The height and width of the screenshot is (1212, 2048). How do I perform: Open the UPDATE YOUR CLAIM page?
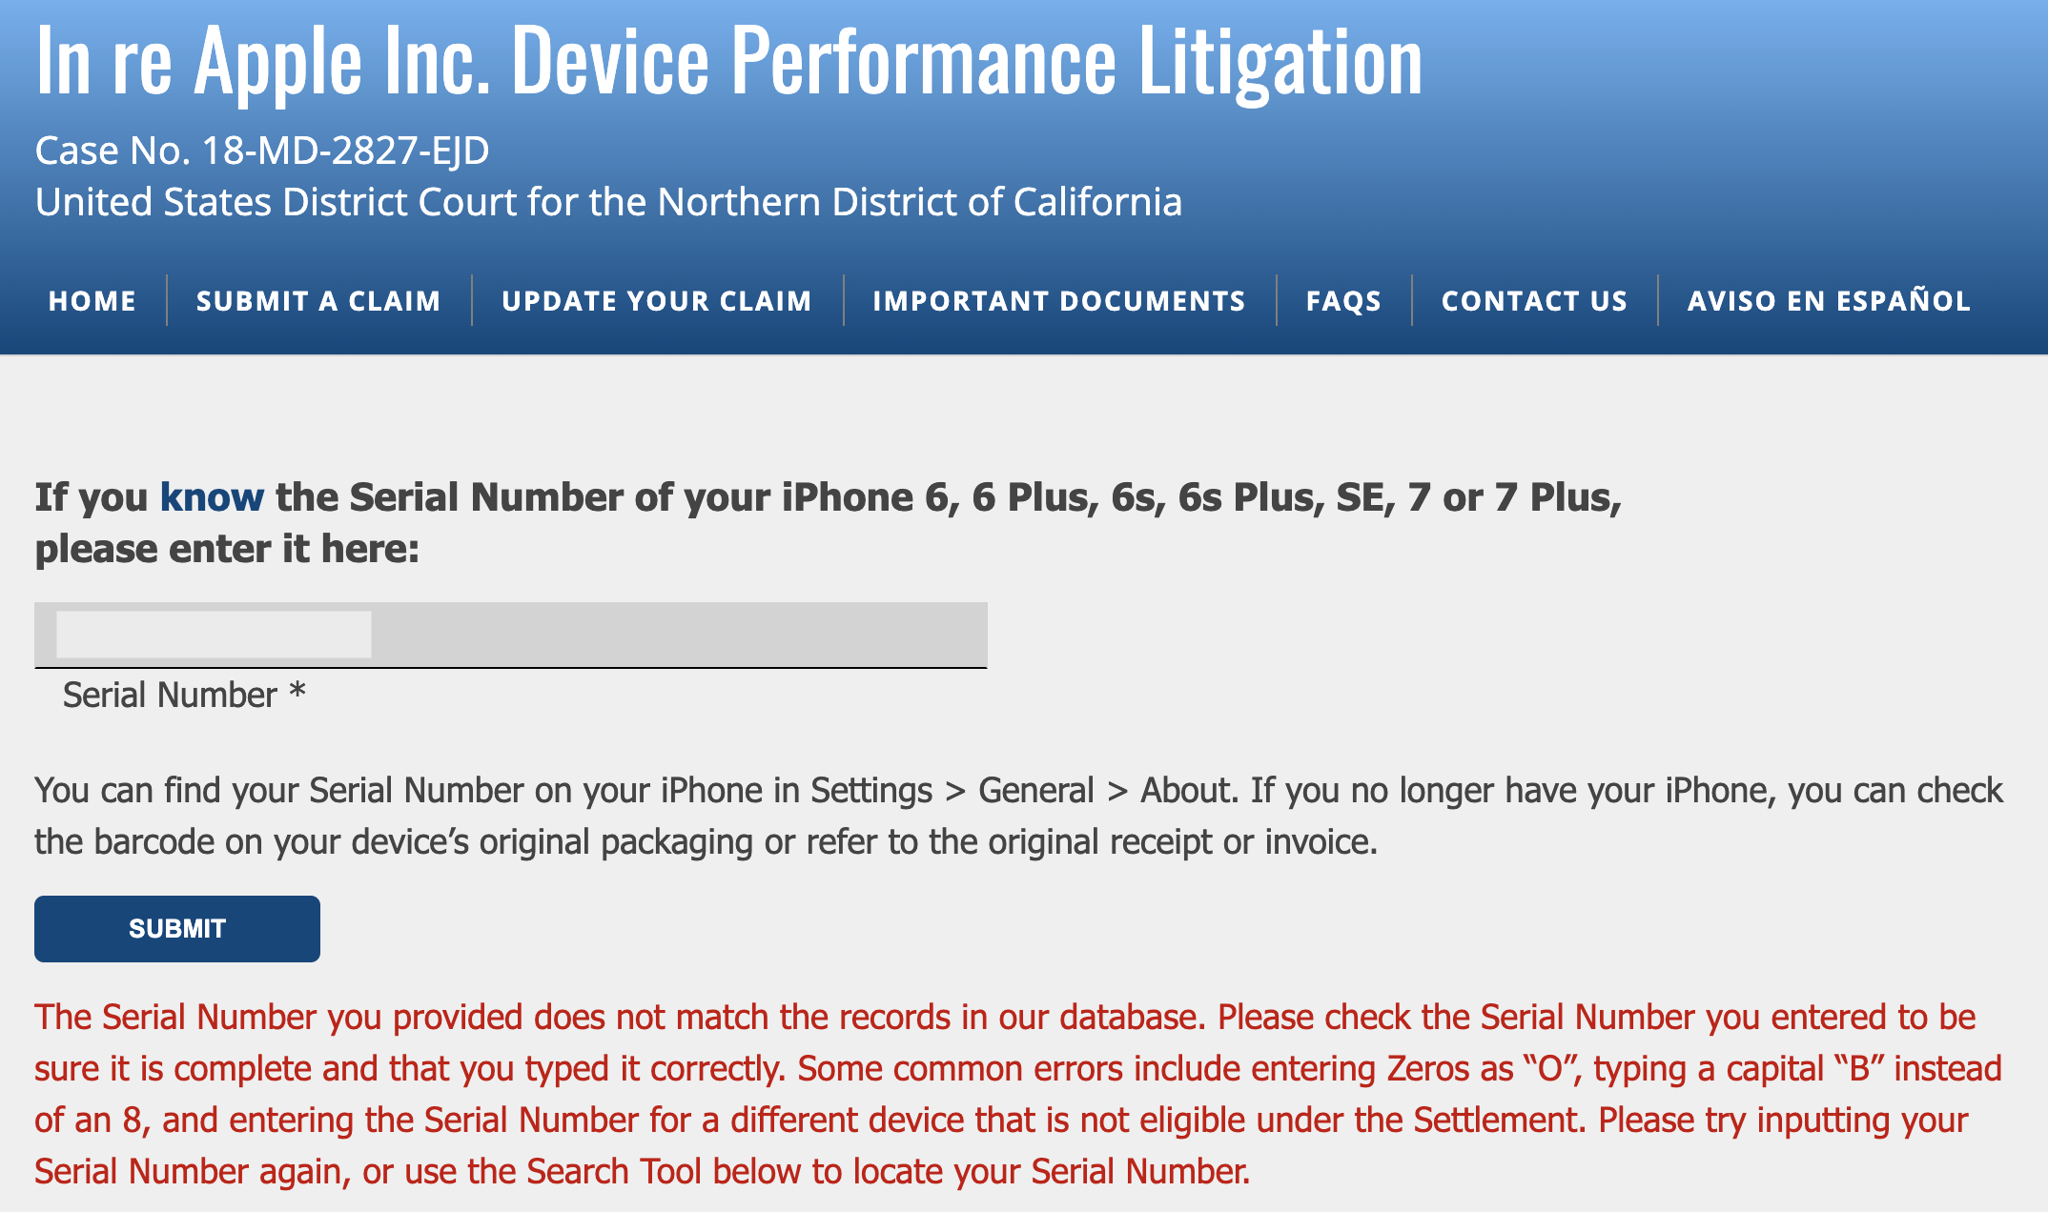coord(657,301)
